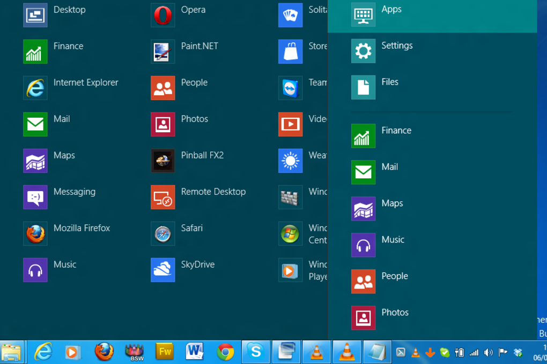The image size is (547, 364).
Task: Click the volume speaker tray icon
Action: (489, 353)
